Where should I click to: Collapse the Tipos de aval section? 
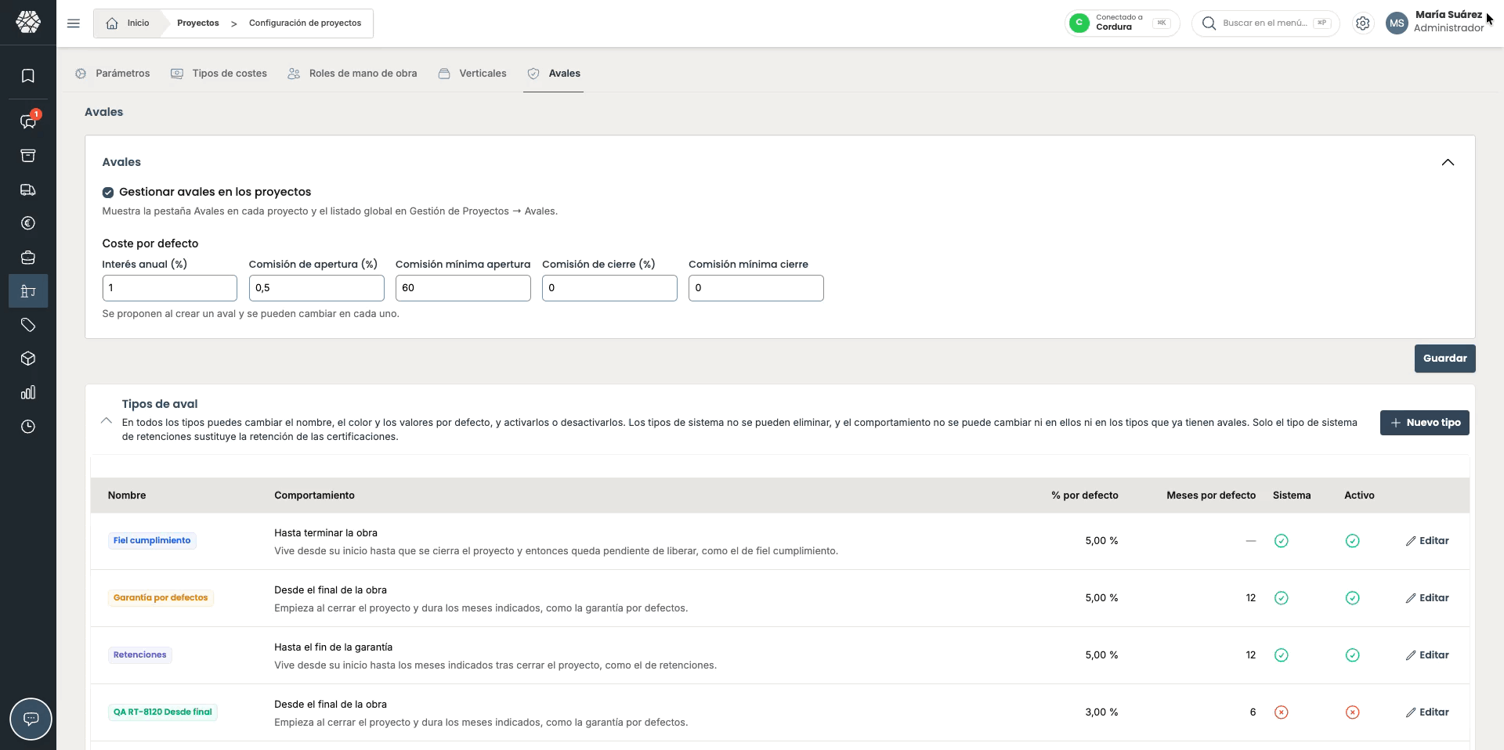pyautogui.click(x=107, y=420)
